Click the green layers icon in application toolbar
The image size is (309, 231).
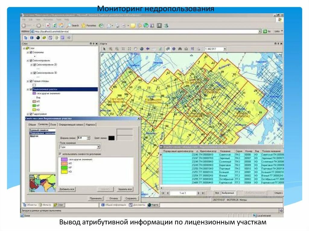[44, 38]
